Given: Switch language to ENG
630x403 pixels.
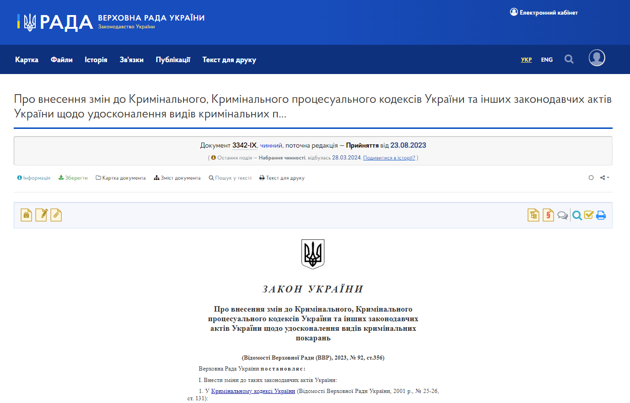Looking at the screenshot, I should (x=547, y=60).
